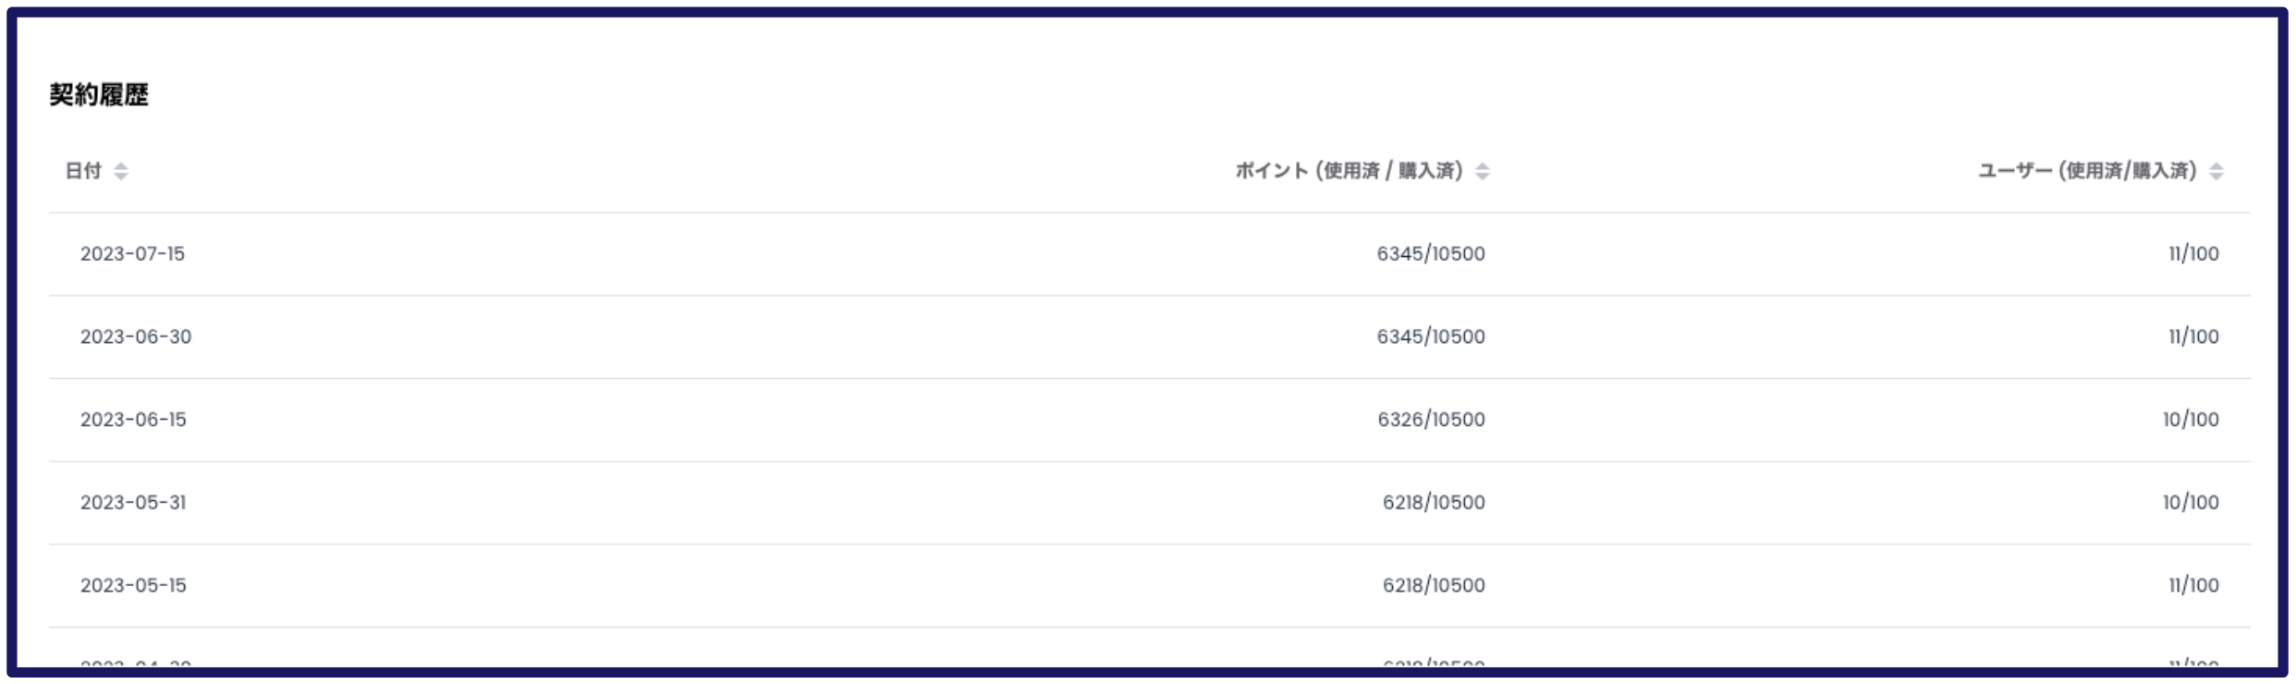Click the ポイント (使用済 / 購入済) header text

(1349, 171)
